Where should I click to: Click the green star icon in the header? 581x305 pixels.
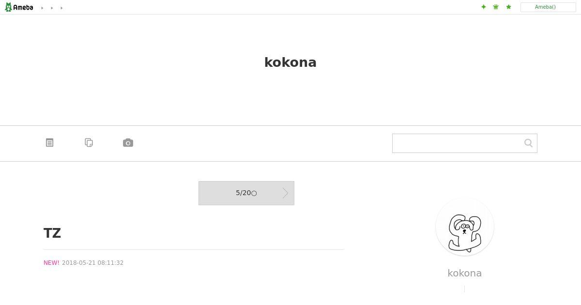tap(508, 7)
